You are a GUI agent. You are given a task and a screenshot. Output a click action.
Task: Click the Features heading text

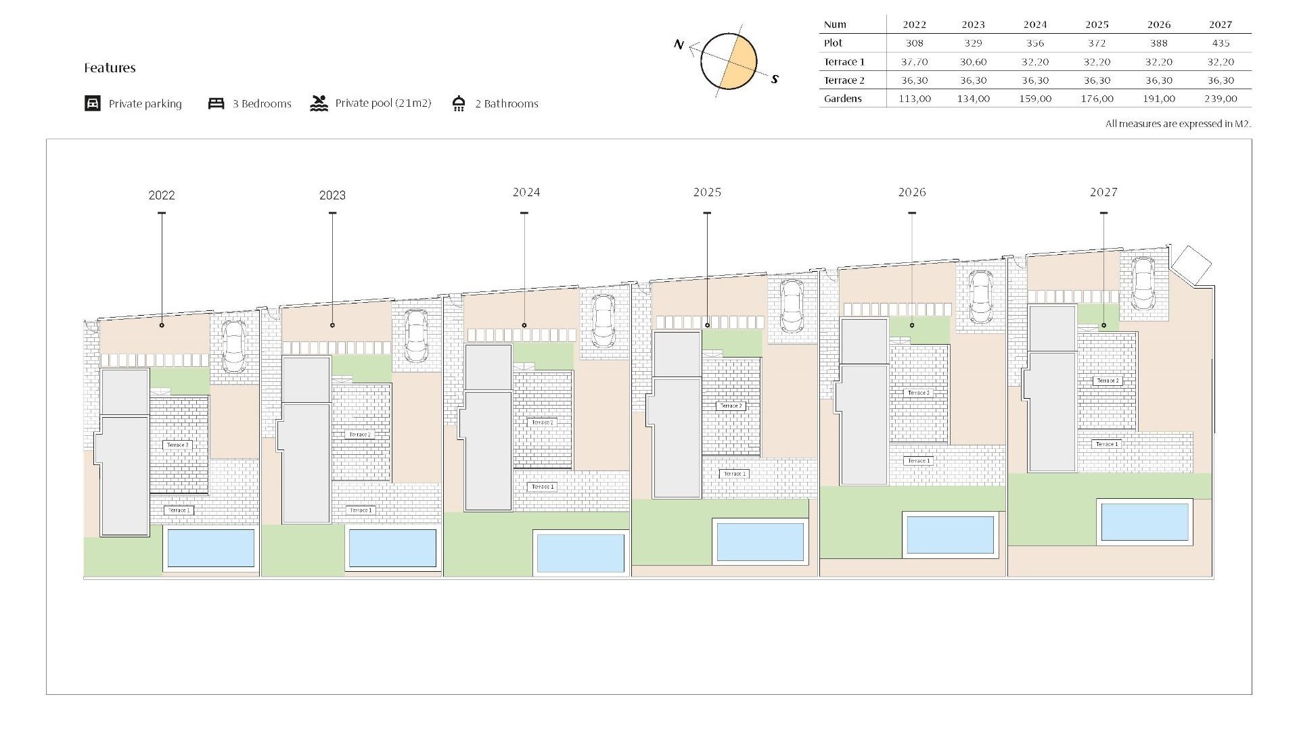[x=110, y=68]
